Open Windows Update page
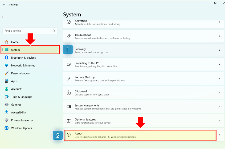225x149 pixels. (x=30, y=128)
